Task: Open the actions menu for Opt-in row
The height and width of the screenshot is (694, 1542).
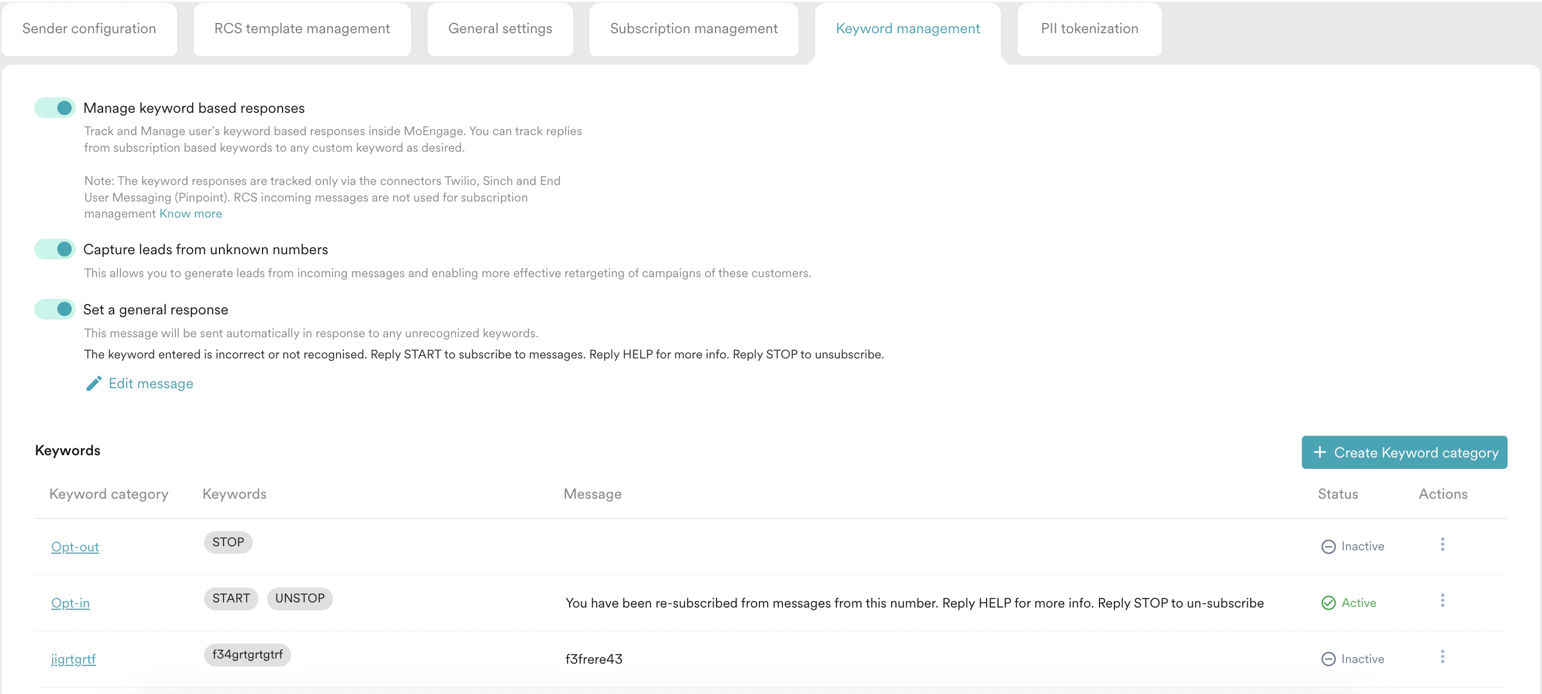Action: [1443, 601]
